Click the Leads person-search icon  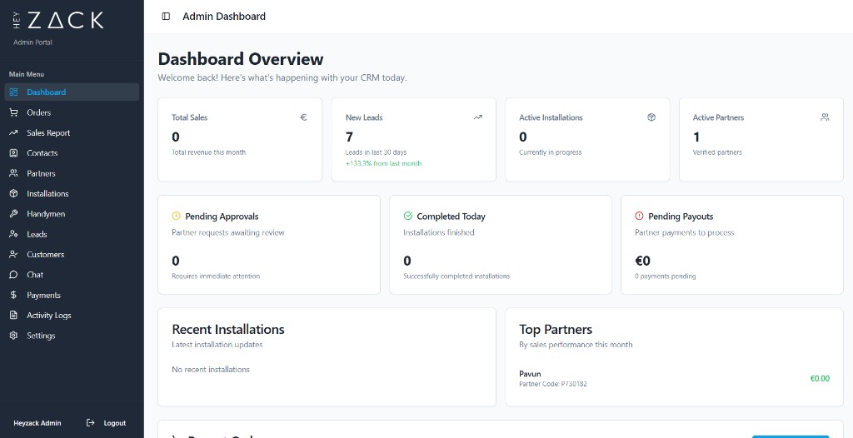[13, 234]
